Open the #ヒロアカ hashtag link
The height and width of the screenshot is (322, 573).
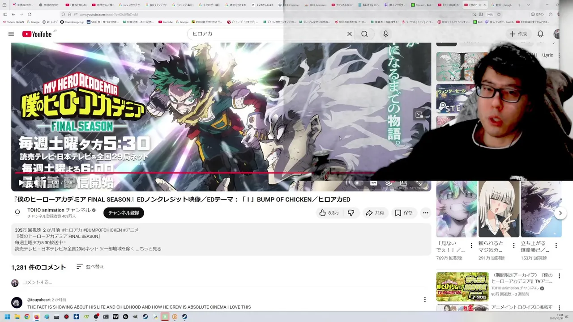72,230
